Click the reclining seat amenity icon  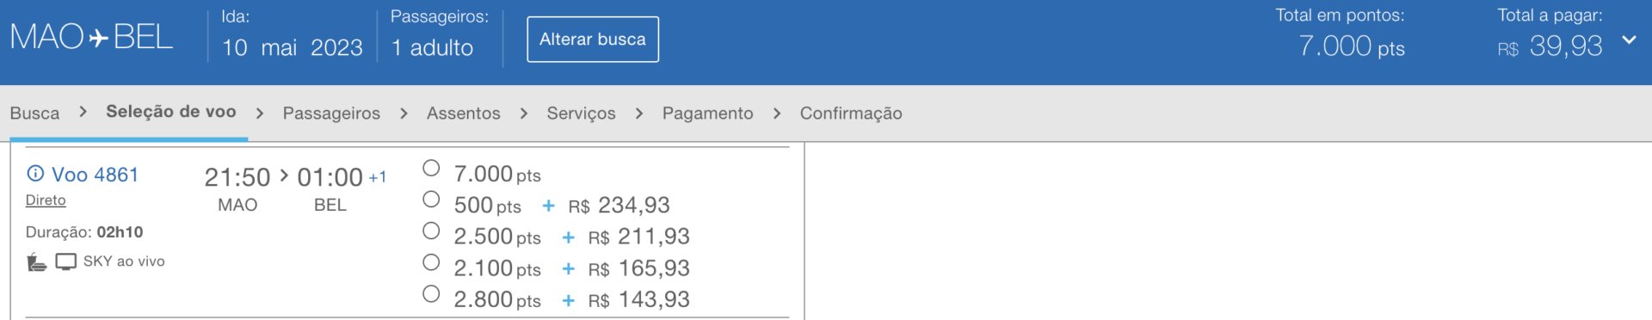coord(36,262)
